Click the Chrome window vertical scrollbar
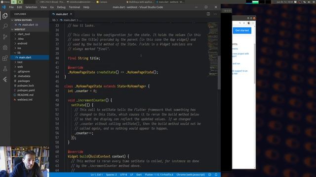The width and height of the screenshot is (316, 177). (x=255, y=63)
